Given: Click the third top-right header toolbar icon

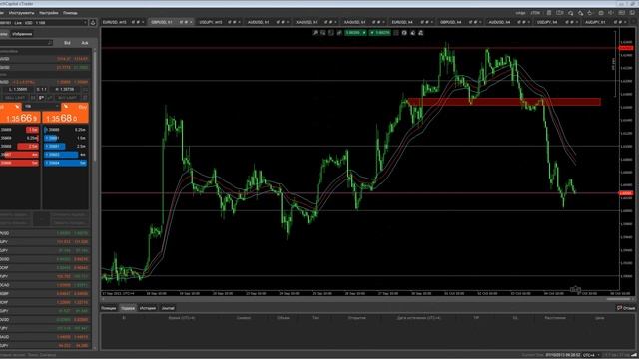Looking at the screenshot, I should click(570, 13).
